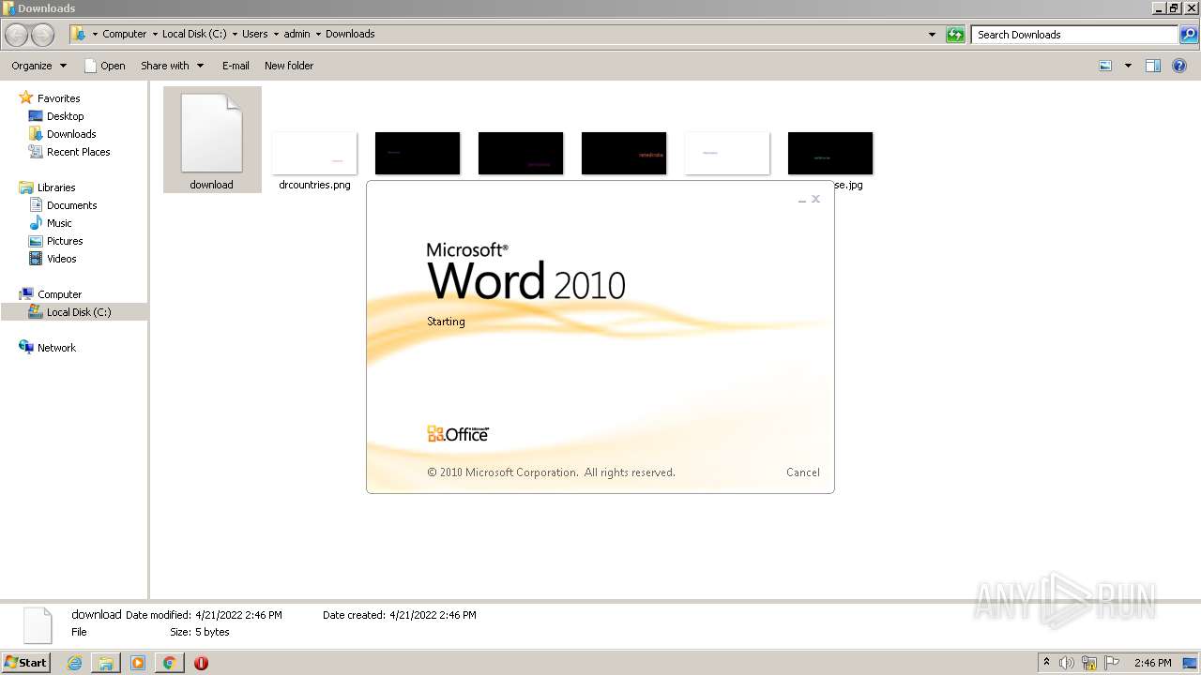Click the address bar refresh icon
Viewport: 1201px width, 675px height.
[x=955, y=35]
